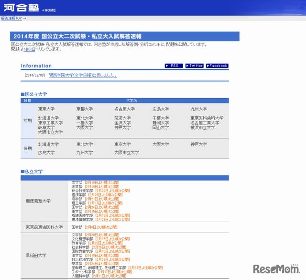Click the 私立大学 section heading
This screenshot has height=280, width=306.
32,171
